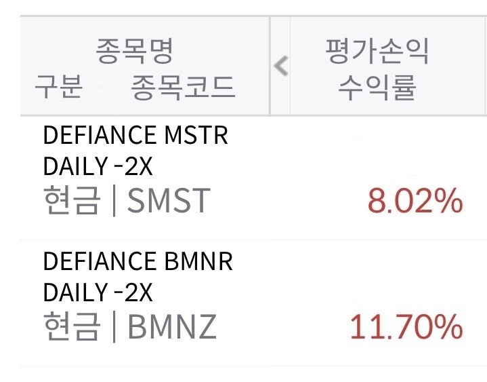The image size is (487, 382).
Task: Click 현금 label in the BMNZ row
Action: (x=72, y=326)
